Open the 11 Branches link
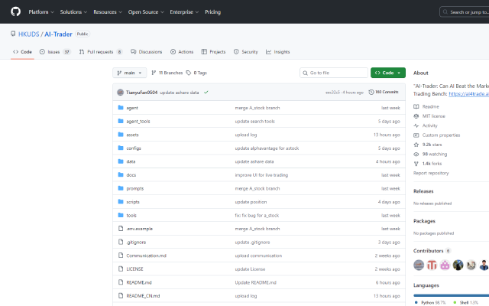This screenshot has height=306, width=489. click(165, 73)
